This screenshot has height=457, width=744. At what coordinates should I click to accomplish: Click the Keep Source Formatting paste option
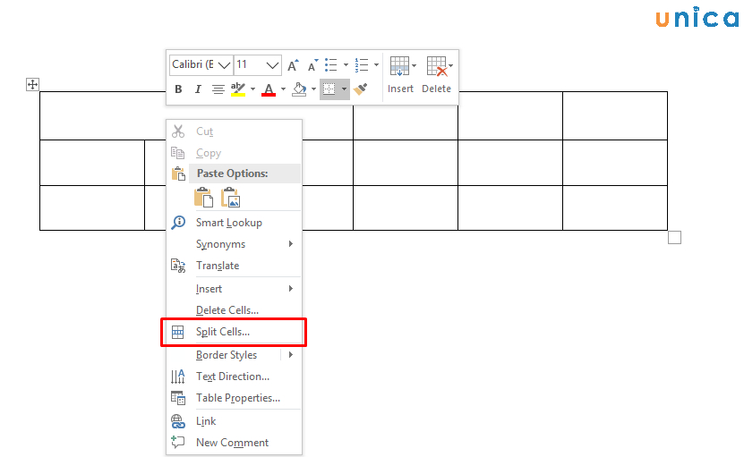point(203,198)
